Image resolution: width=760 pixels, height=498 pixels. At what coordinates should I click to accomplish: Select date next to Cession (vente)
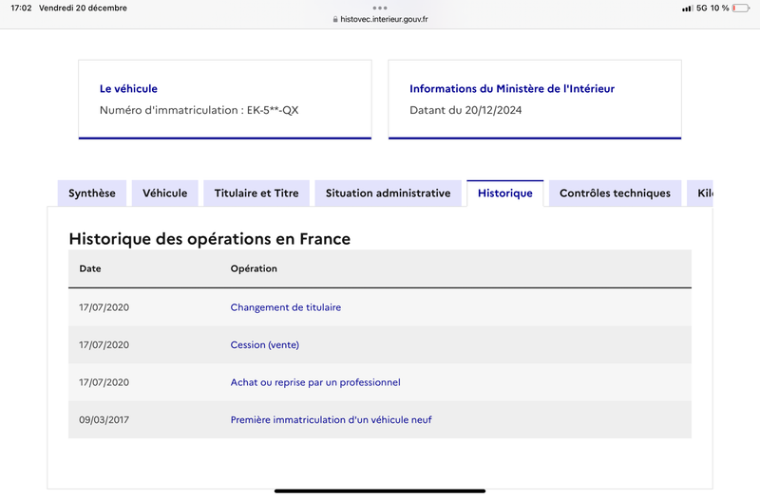tap(104, 344)
